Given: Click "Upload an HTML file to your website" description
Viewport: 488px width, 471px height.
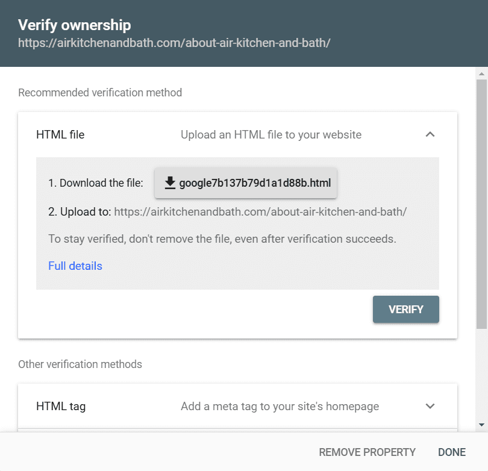Looking at the screenshot, I should (x=271, y=135).
